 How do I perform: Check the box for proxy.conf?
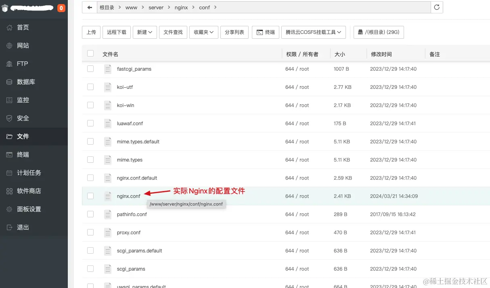90,232
